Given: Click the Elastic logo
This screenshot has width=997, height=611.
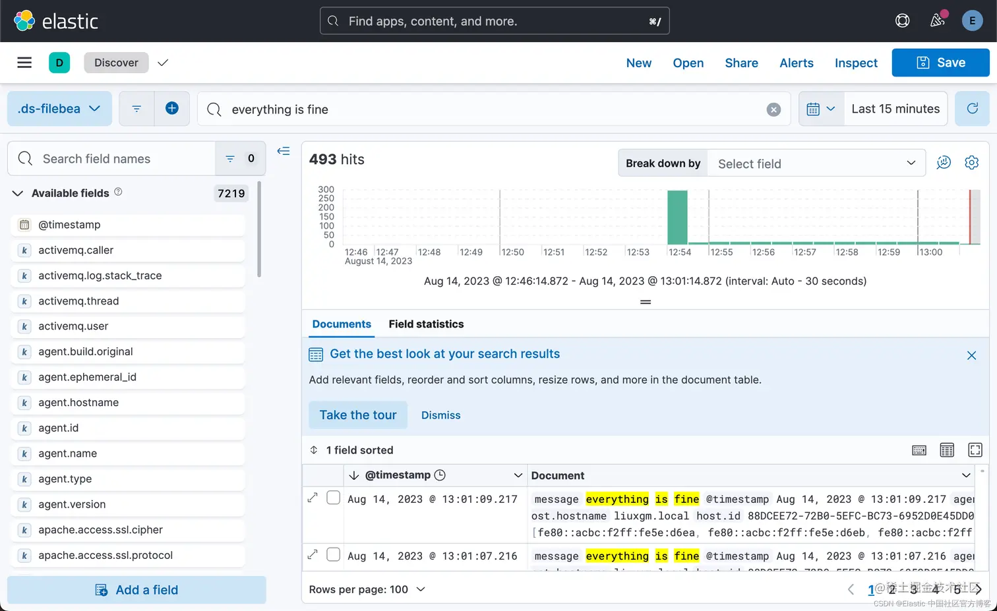Looking at the screenshot, I should tap(56, 21).
